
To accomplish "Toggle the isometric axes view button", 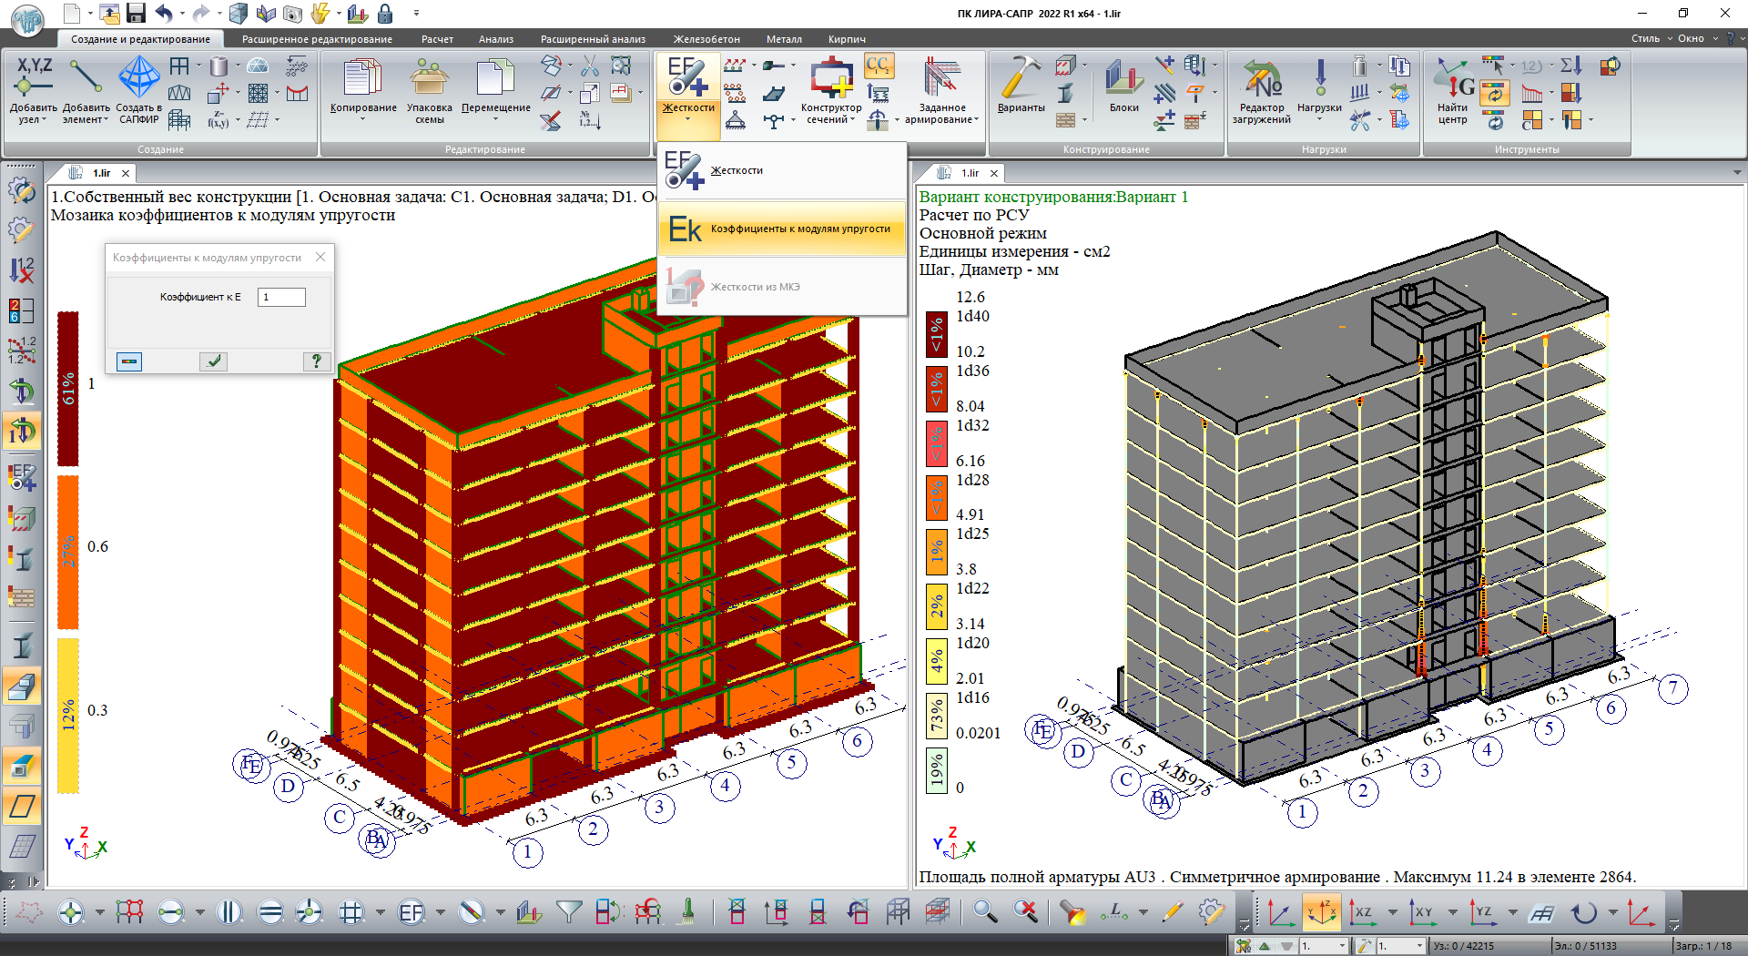I will [x=1321, y=912].
